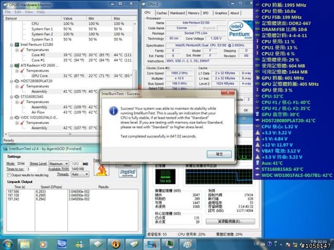This screenshot has width=334, height=250.
Task: Click the ST3160815AS hard drive icon
Action: pos(17,97)
